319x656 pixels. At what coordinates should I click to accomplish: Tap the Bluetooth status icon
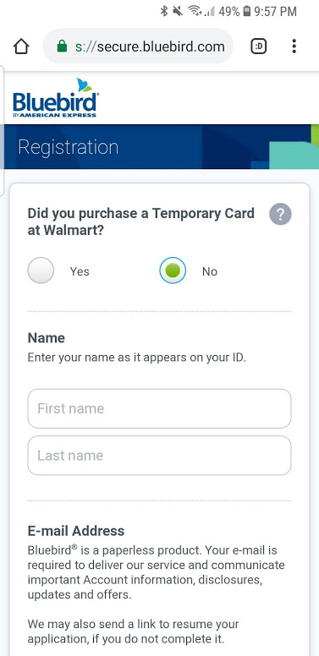pyautogui.click(x=164, y=11)
